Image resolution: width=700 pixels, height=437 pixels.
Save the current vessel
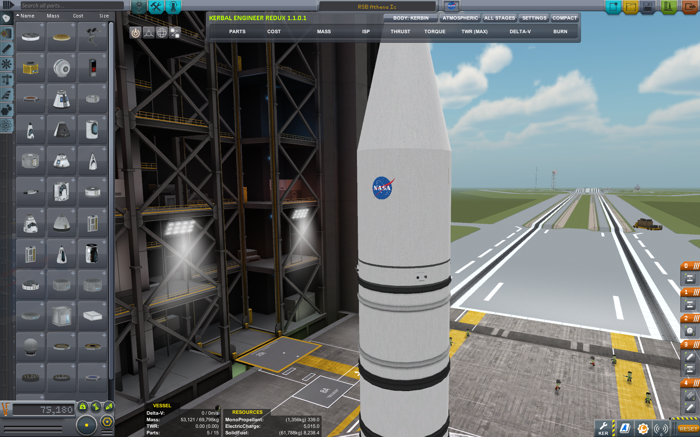647,7
